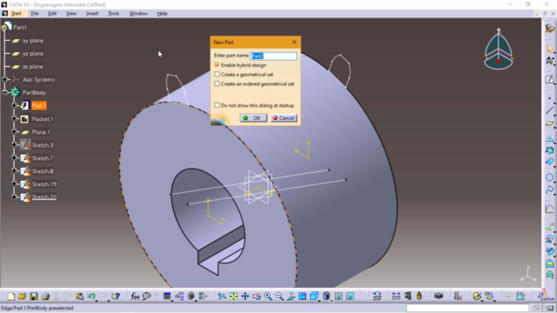Open the Formula f(x) tool
The image size is (557, 313).
[135, 296]
